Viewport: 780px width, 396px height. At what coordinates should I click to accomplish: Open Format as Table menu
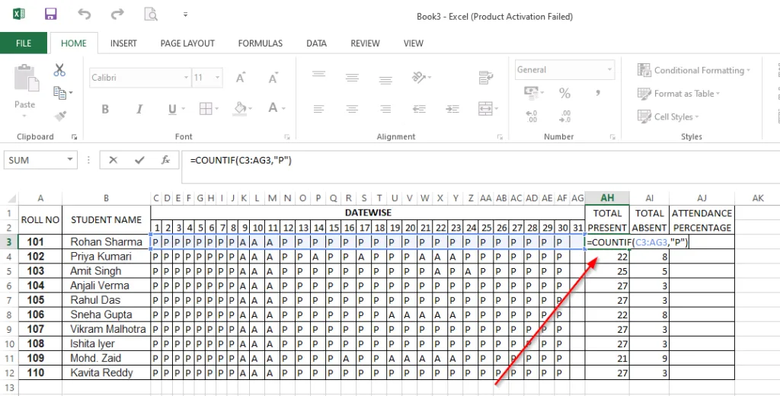pos(679,94)
